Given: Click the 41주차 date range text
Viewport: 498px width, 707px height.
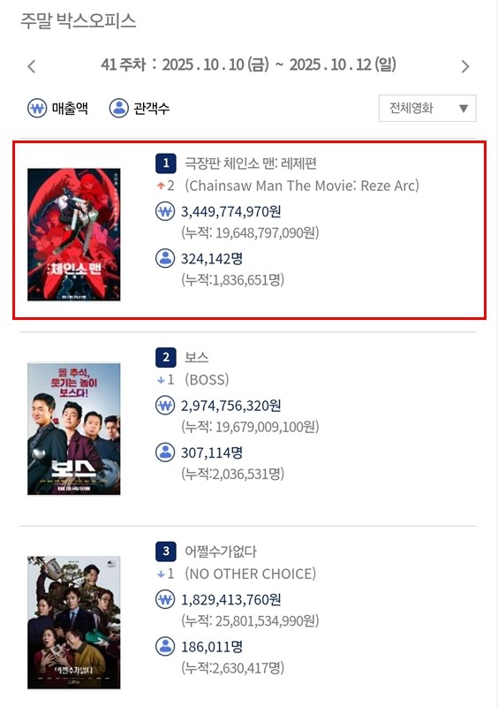Looking at the screenshot, I should (x=248, y=65).
